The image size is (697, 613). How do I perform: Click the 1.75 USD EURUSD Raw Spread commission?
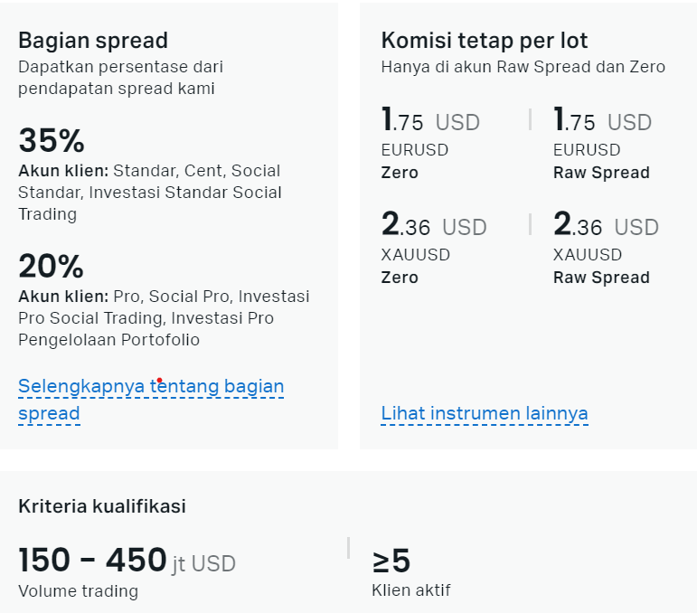click(602, 120)
